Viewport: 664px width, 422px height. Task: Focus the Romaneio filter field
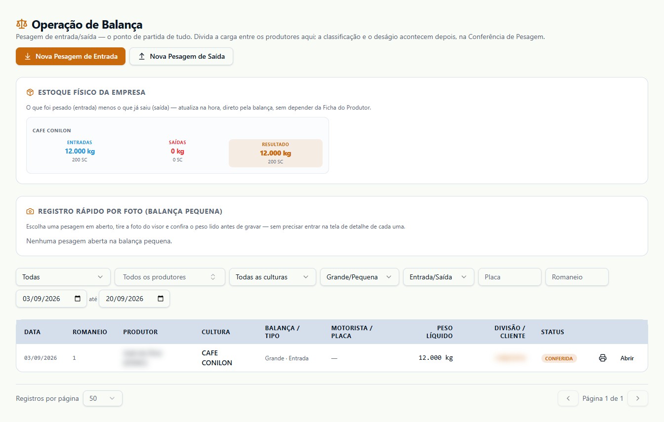tap(577, 277)
